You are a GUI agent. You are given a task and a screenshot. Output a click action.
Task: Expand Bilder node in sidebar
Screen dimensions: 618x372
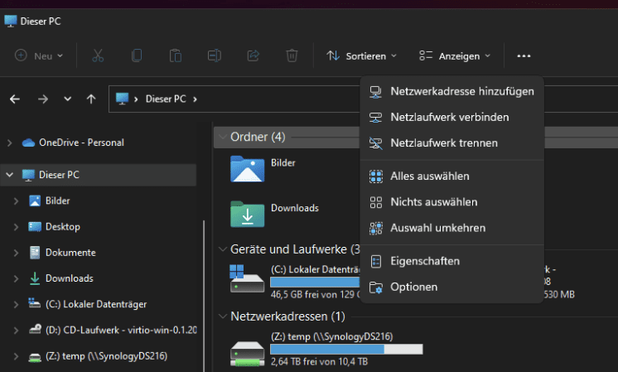coord(17,201)
